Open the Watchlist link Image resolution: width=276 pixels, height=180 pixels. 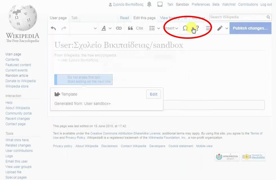(x=229, y=4)
